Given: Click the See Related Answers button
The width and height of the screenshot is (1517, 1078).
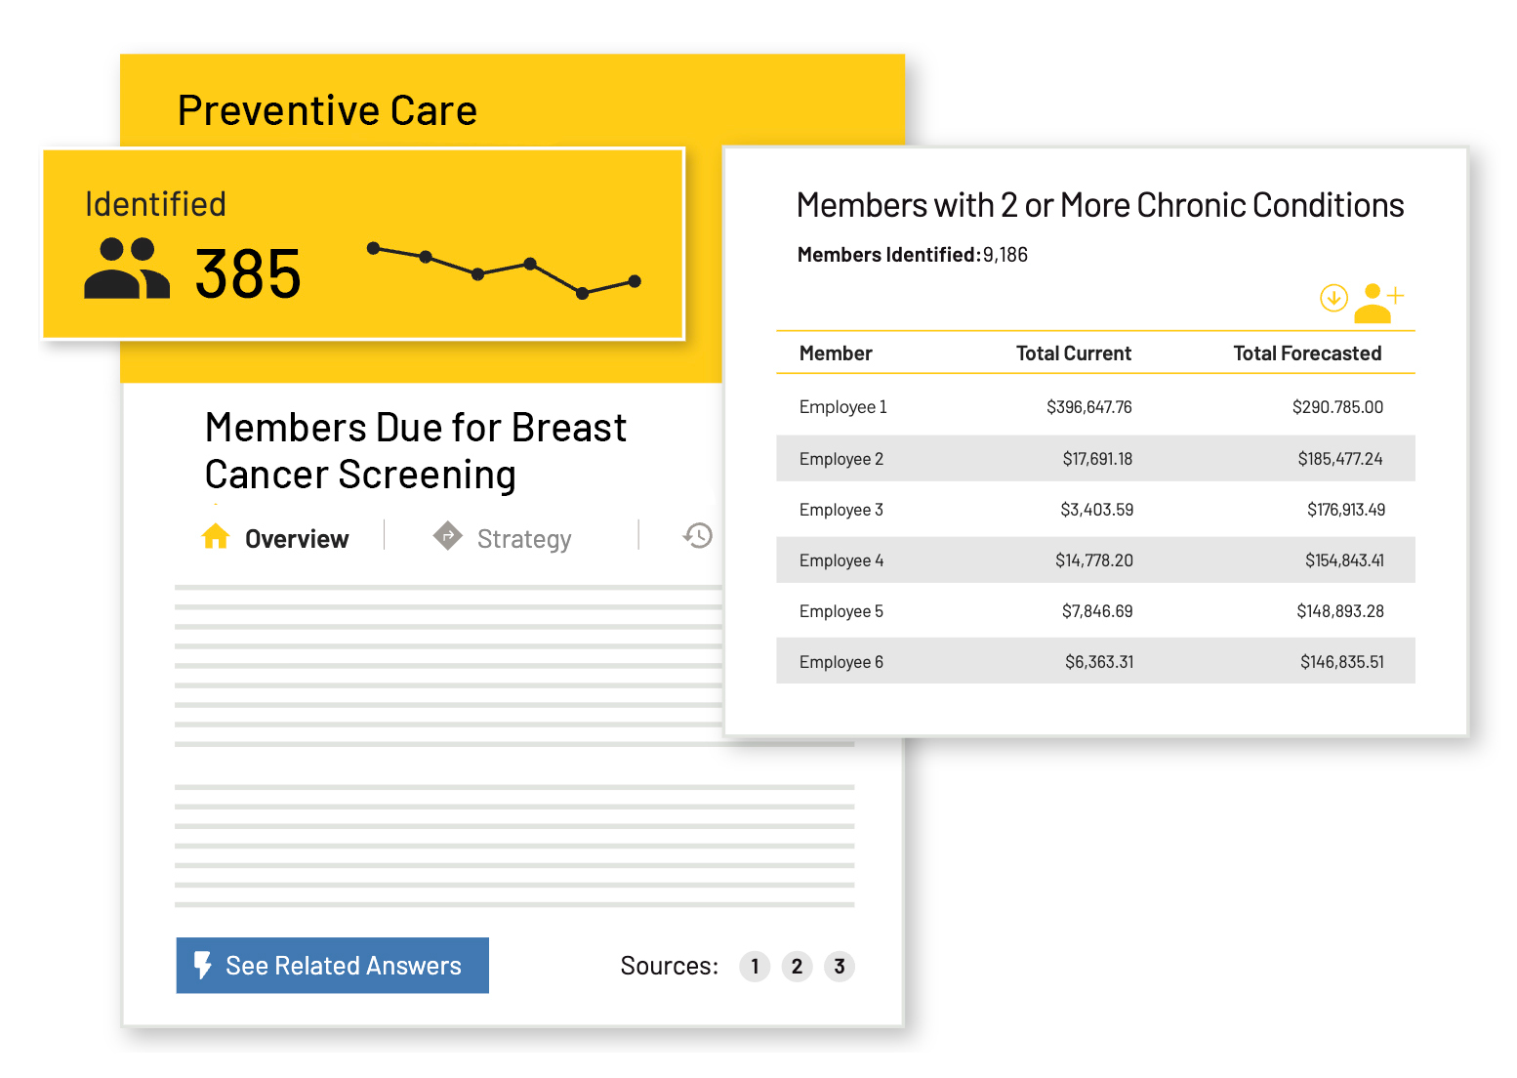Looking at the screenshot, I should point(332,965).
